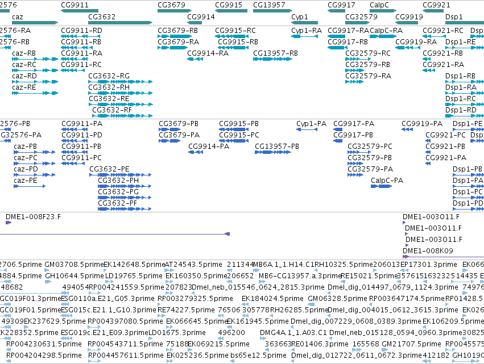Select transcript caz-RE

pyautogui.click(x=24, y=87)
